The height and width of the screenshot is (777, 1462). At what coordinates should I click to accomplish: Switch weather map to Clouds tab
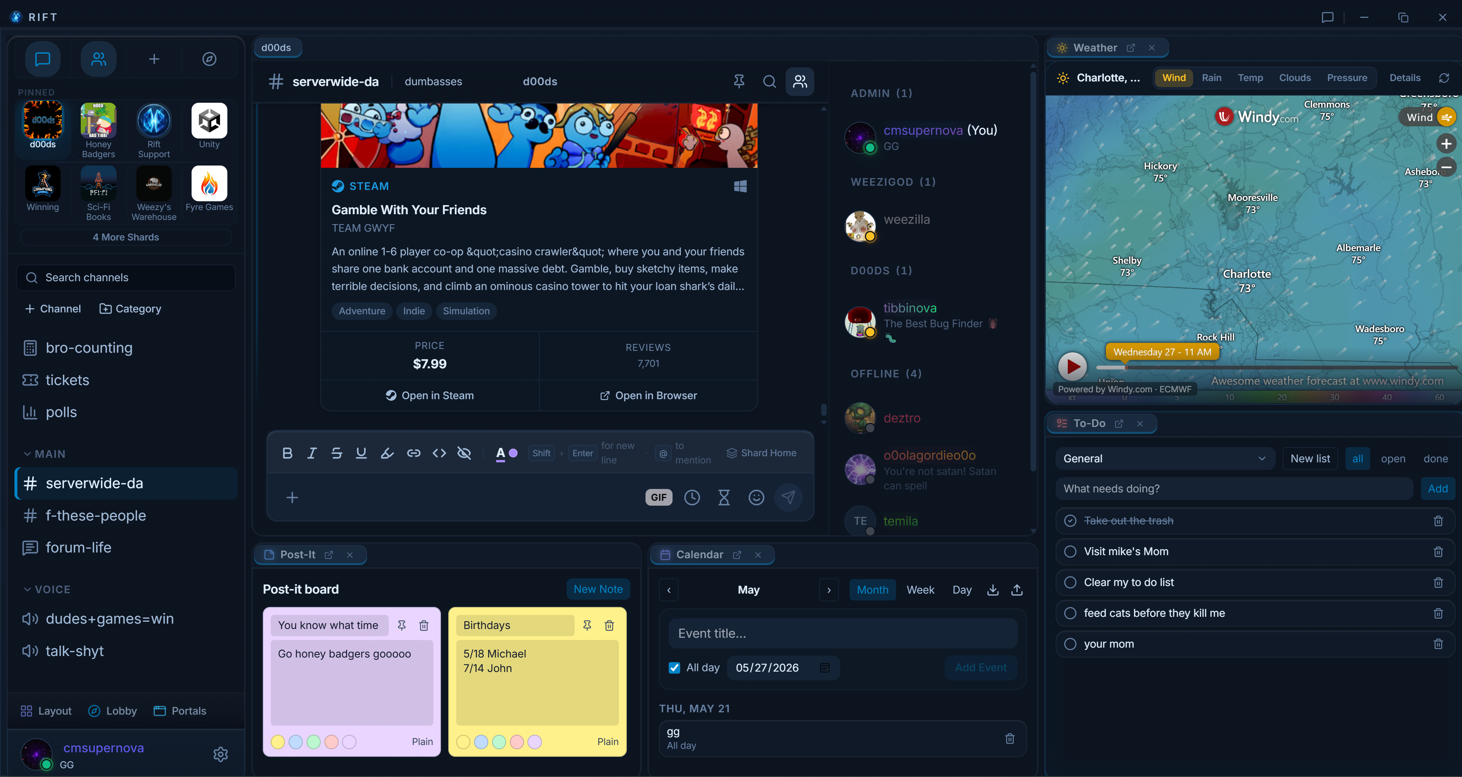1294,78
